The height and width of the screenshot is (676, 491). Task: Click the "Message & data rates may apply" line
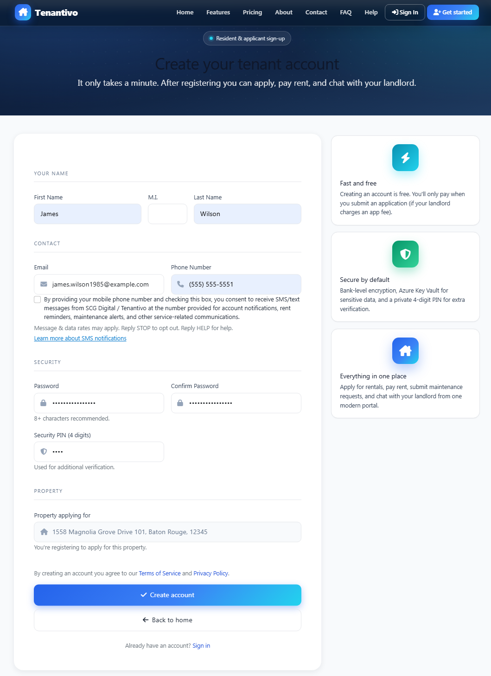tap(134, 328)
